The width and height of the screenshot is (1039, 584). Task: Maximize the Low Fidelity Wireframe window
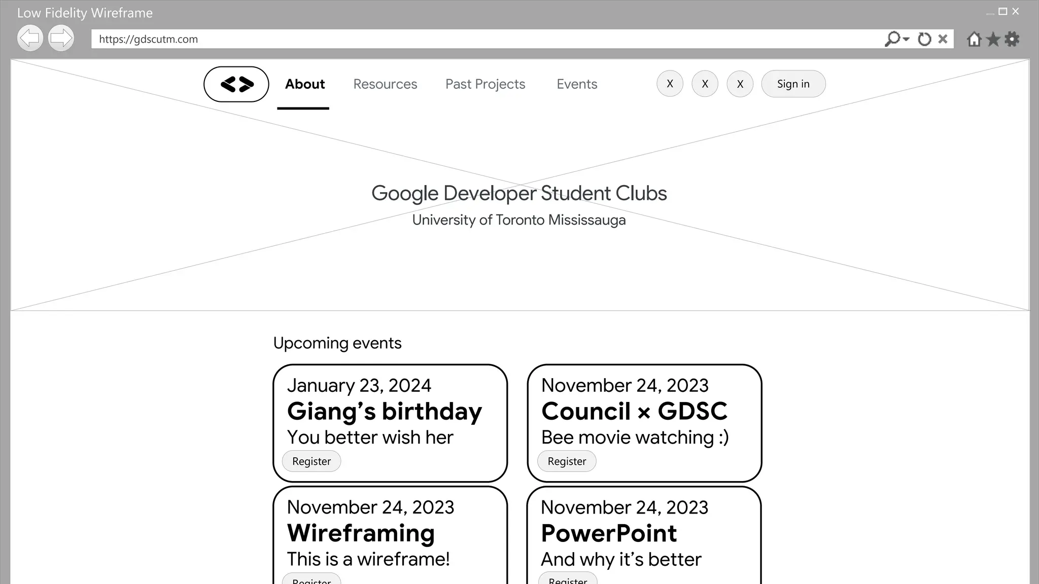pos(1002,11)
